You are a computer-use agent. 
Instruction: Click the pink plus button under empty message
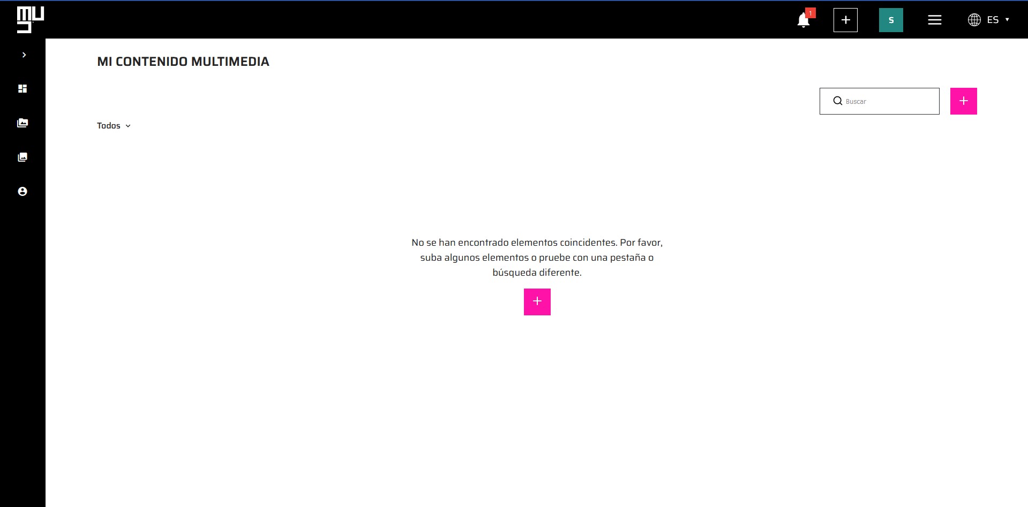click(x=537, y=302)
